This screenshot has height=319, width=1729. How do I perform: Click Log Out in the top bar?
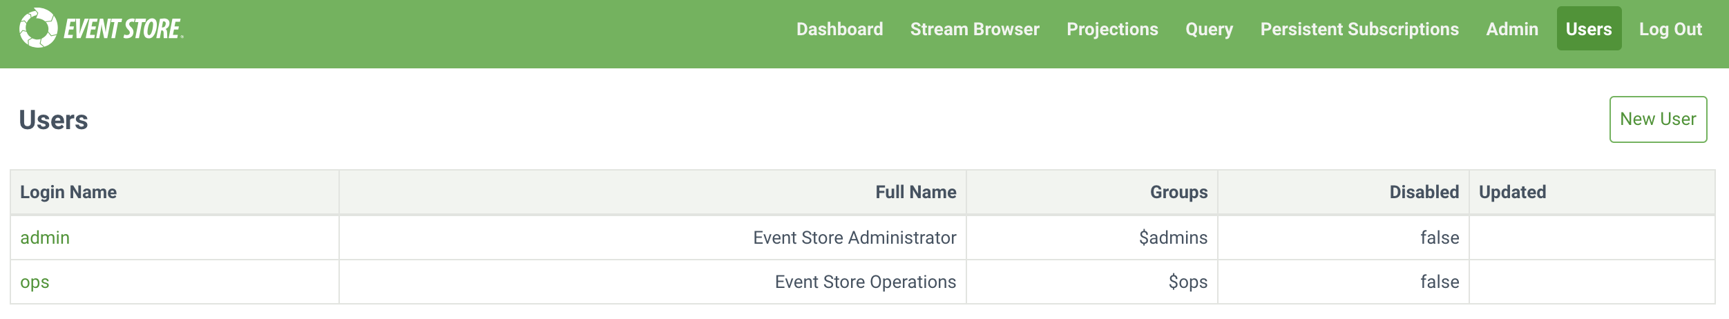point(1670,29)
